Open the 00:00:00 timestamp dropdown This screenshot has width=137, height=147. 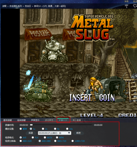tap(54, 133)
